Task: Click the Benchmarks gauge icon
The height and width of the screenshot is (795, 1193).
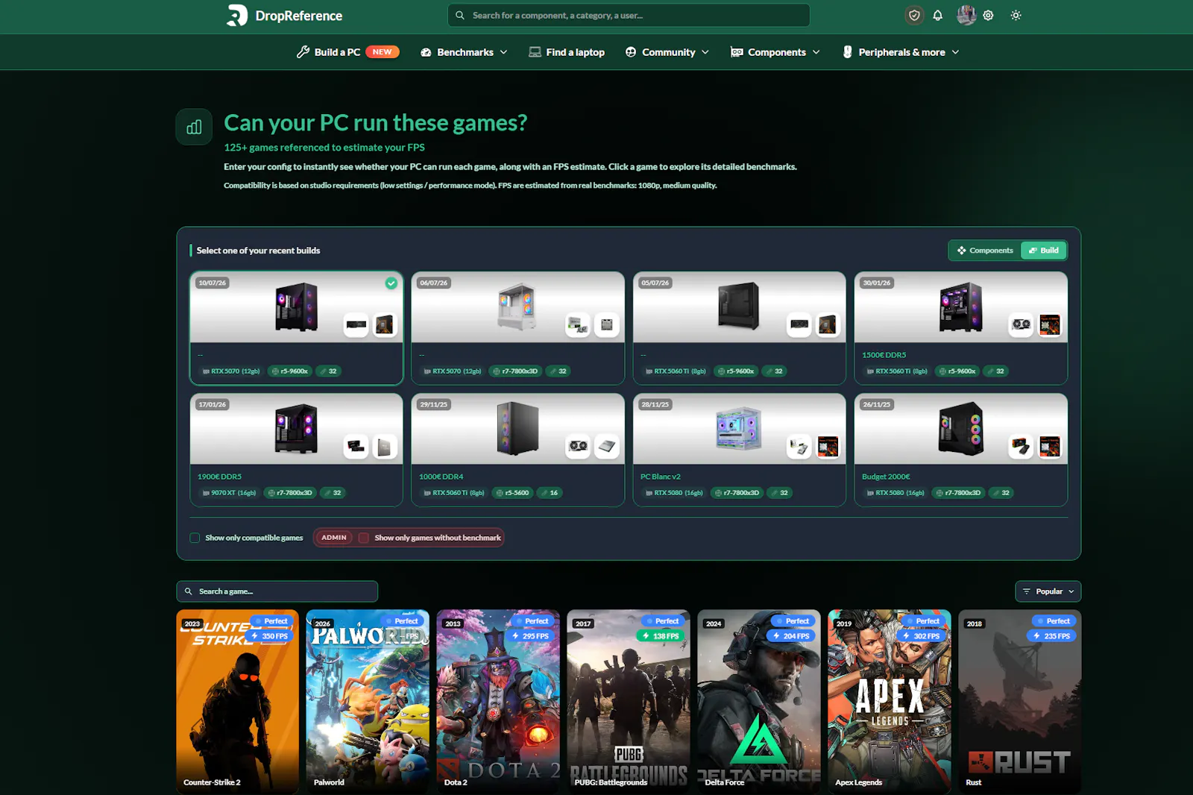Action: point(426,52)
